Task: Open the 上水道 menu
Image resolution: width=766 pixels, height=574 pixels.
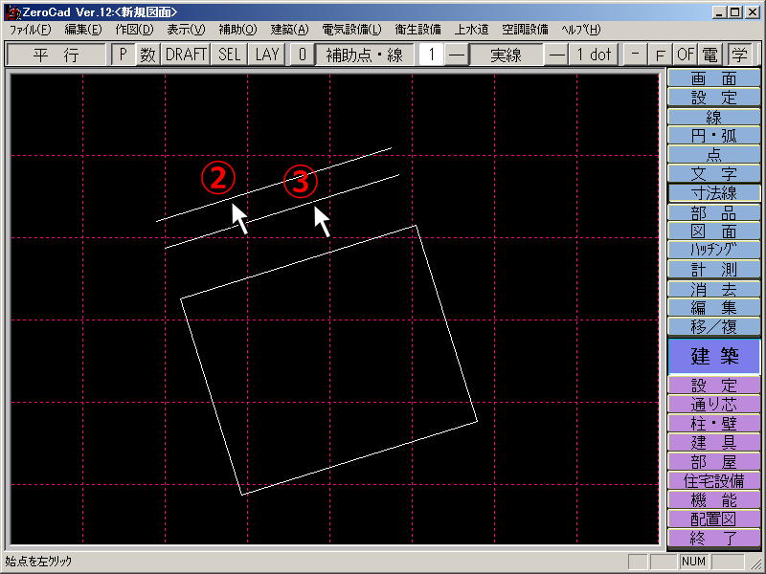Action: pos(471,30)
